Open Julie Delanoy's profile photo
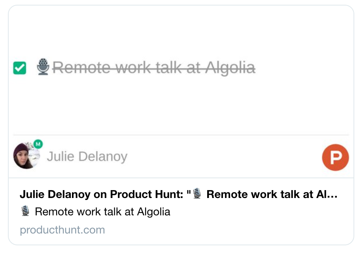This screenshot has width=363, height=254. coord(26,155)
